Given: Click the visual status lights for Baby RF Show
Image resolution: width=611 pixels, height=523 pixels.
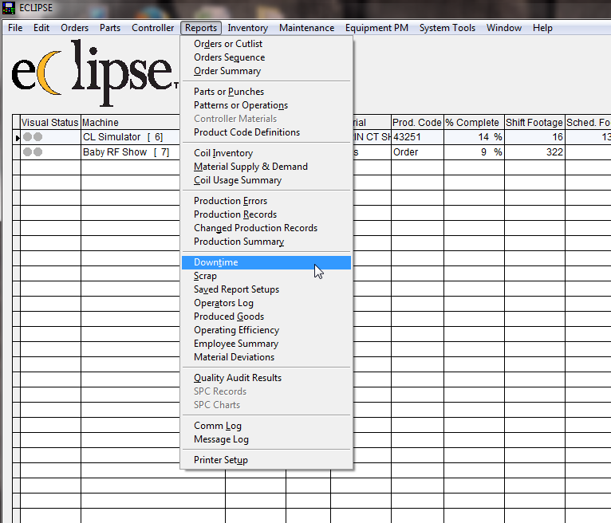Looking at the screenshot, I should point(33,151).
